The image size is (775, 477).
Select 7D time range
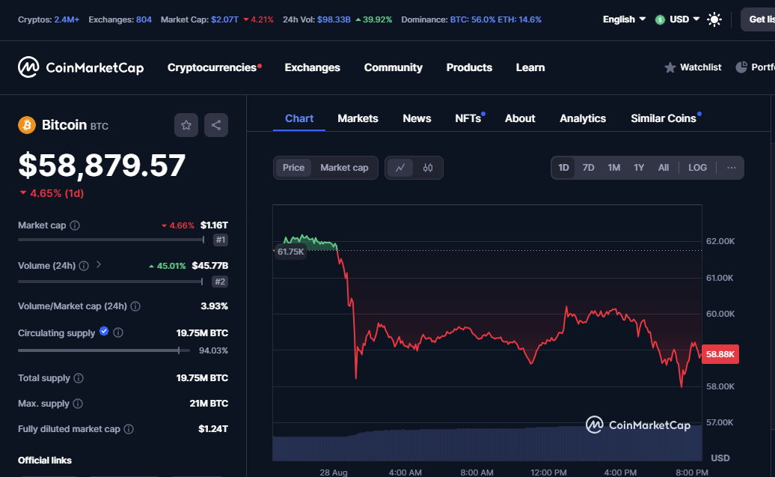(588, 168)
